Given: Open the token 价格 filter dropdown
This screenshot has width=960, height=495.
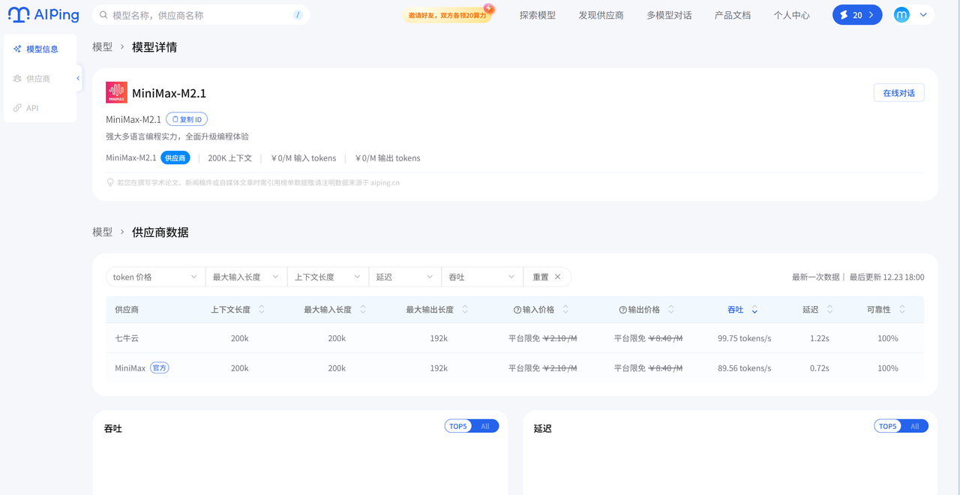Looking at the screenshot, I should click(x=156, y=277).
